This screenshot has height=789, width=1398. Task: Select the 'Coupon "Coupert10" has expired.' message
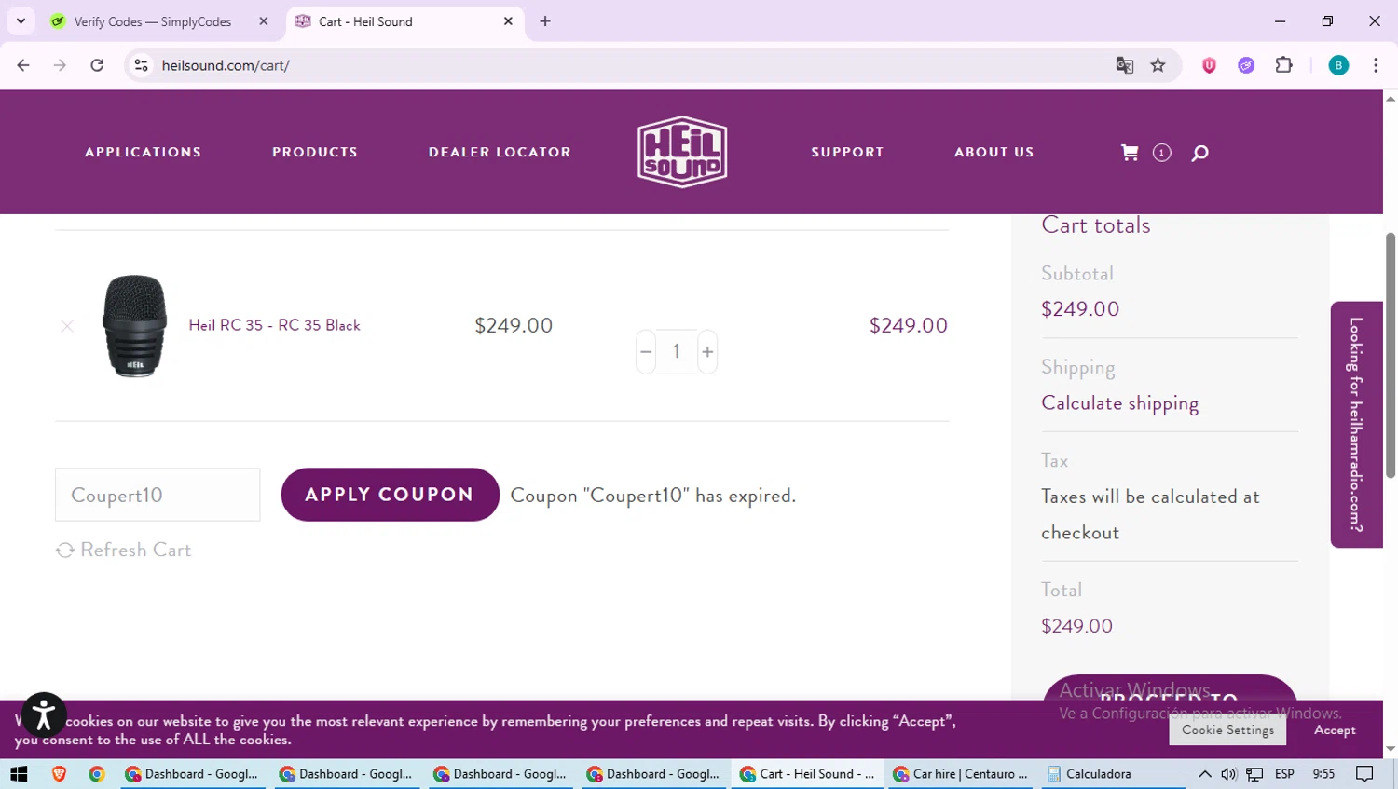coord(653,496)
